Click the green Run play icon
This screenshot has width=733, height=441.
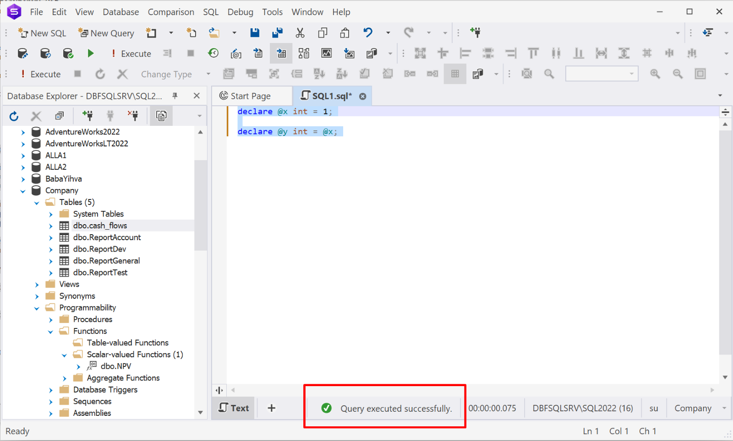[x=91, y=54]
